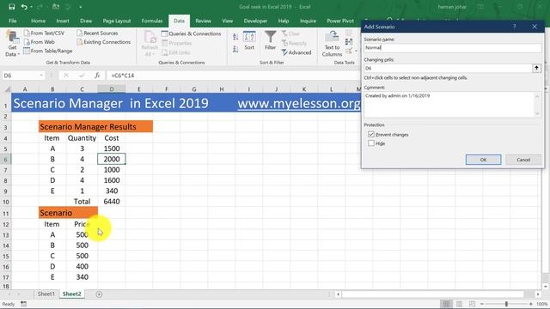Select the price cell 400 for item D
Image resolution: width=550 pixels, height=309 pixels.
tap(82, 266)
